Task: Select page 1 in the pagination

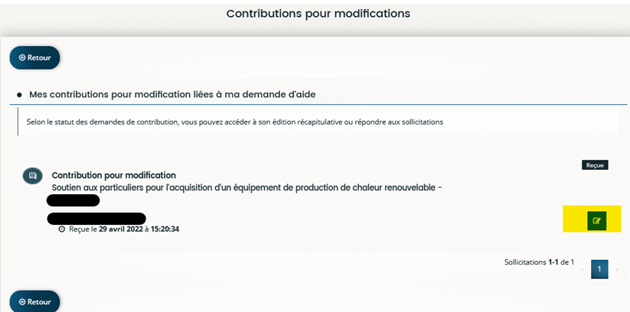Action: (599, 269)
